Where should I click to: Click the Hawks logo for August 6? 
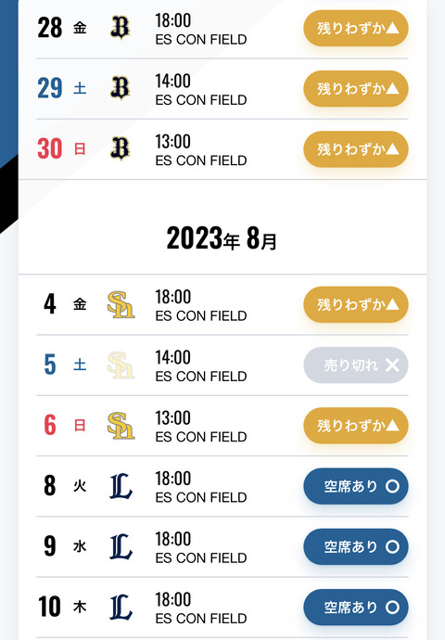click(121, 426)
